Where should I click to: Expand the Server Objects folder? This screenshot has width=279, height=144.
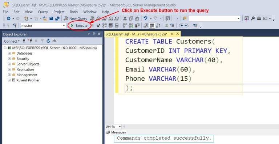pos(9,64)
